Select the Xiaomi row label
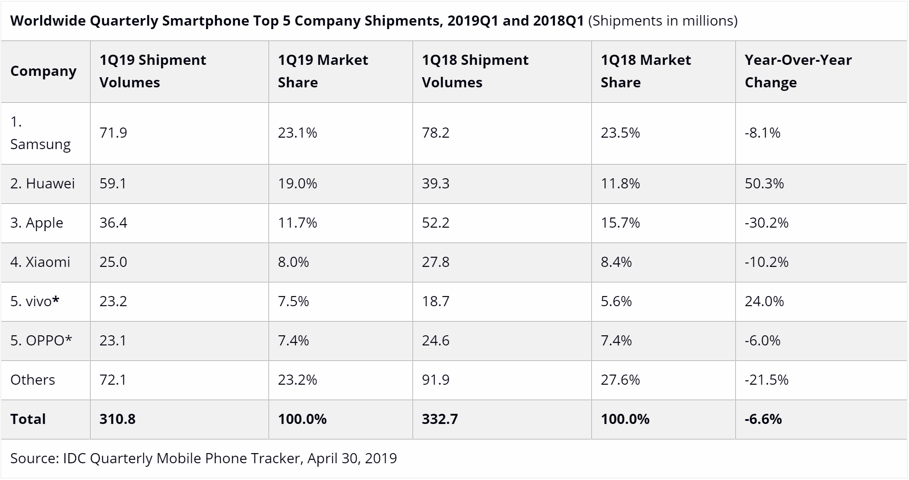The width and height of the screenshot is (909, 480). (40, 262)
